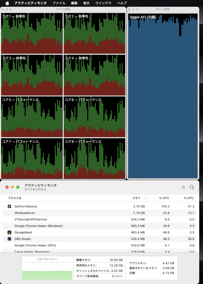The height and width of the screenshot is (284, 203).
Task: Select the VTDecoderXPCService process row
Action: tap(99, 219)
